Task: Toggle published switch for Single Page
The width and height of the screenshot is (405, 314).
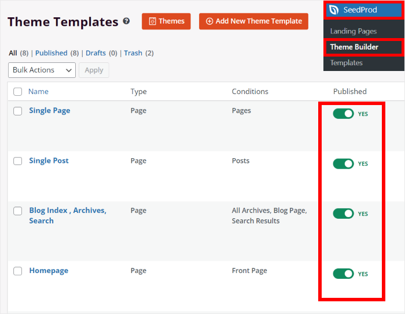Action: [343, 114]
